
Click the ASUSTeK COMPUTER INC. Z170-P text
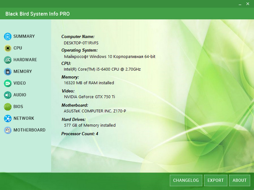point(95,111)
